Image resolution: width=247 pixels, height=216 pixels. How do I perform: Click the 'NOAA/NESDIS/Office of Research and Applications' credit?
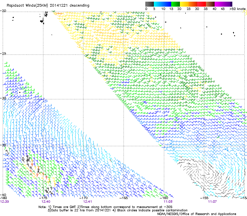[197, 214]
